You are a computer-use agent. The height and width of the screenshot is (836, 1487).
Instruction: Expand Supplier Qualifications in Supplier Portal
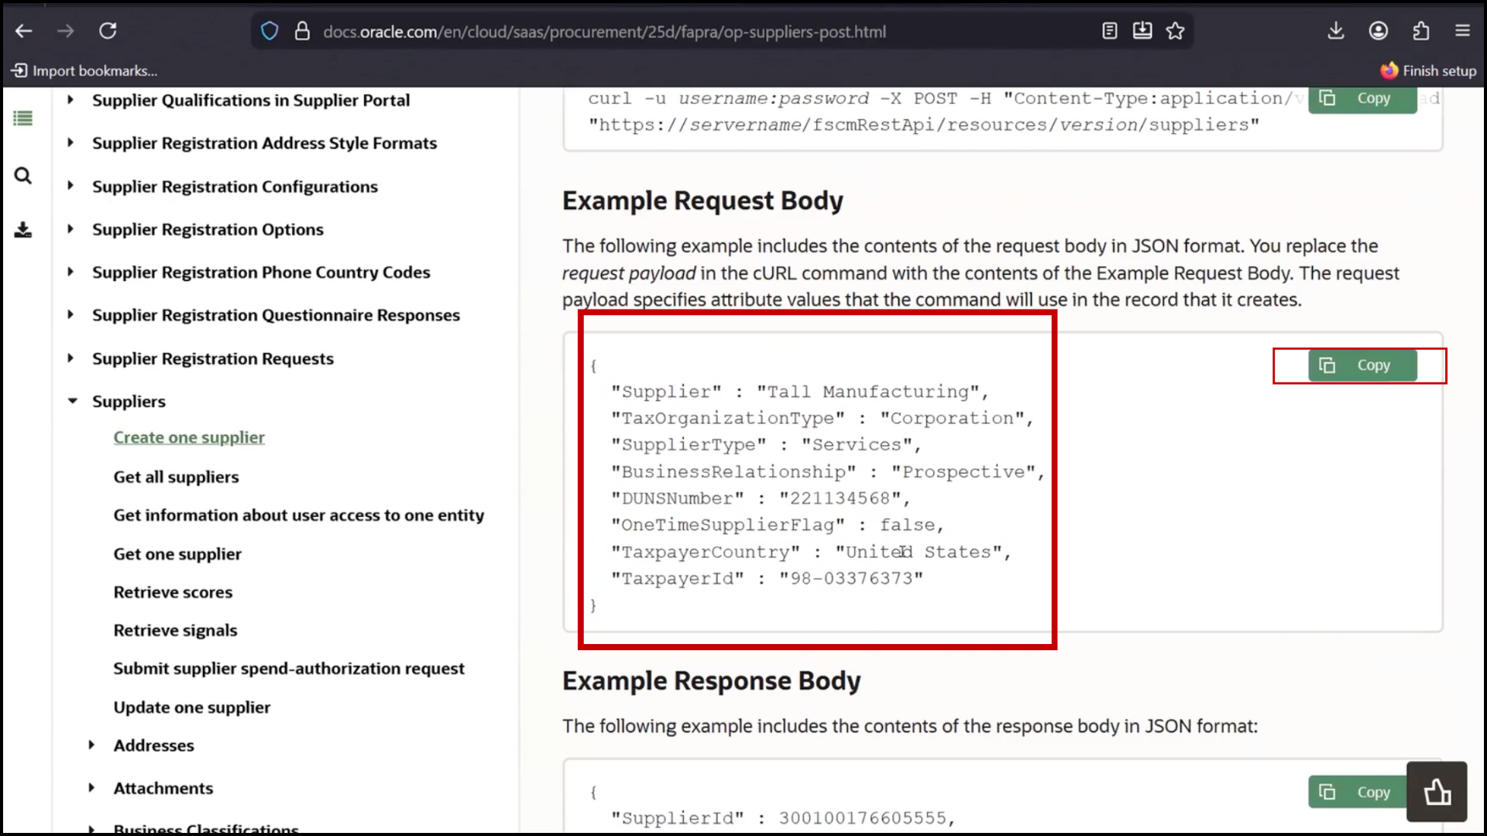click(x=70, y=100)
